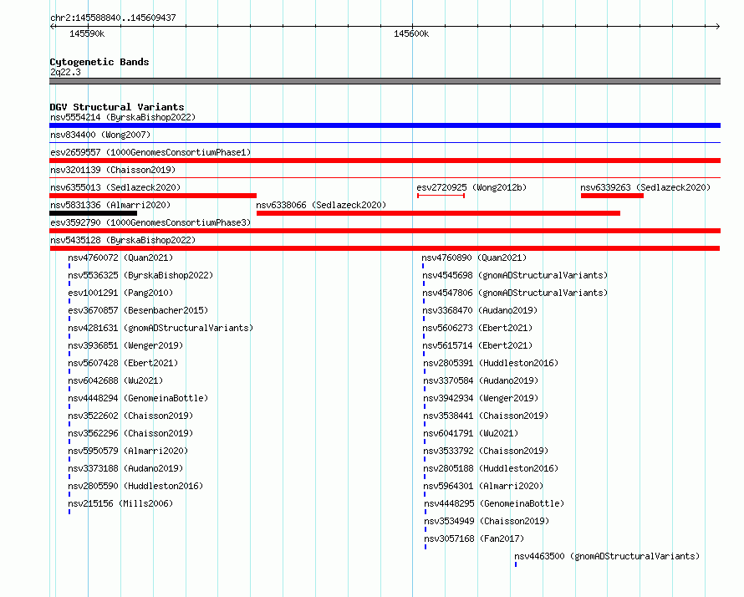The width and height of the screenshot is (744, 597).
Task: Click the red nsv6339263 variant bar
Action: tap(612, 196)
